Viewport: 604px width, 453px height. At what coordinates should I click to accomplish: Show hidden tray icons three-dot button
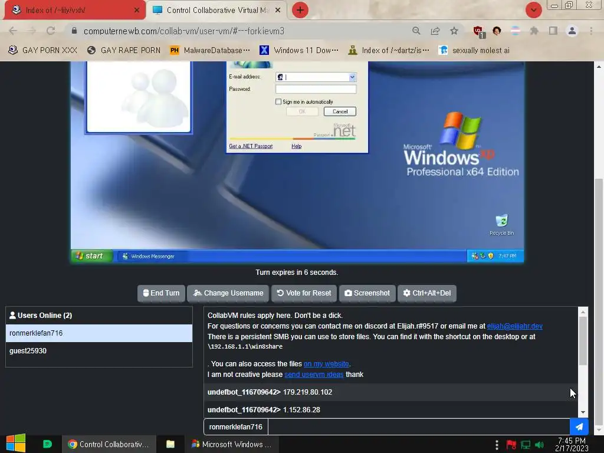pos(497,445)
